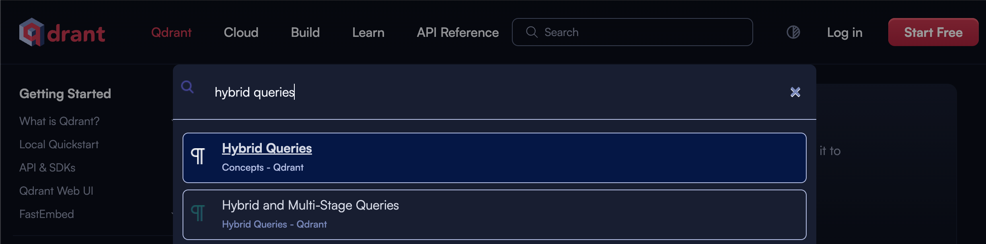Click paragraph icon of Hybrid Queries result

[x=198, y=156]
